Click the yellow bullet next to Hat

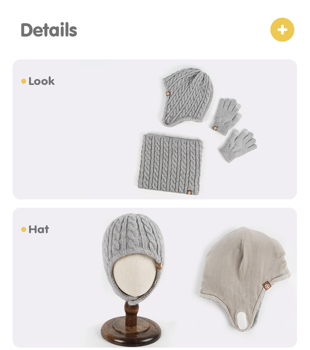24,229
